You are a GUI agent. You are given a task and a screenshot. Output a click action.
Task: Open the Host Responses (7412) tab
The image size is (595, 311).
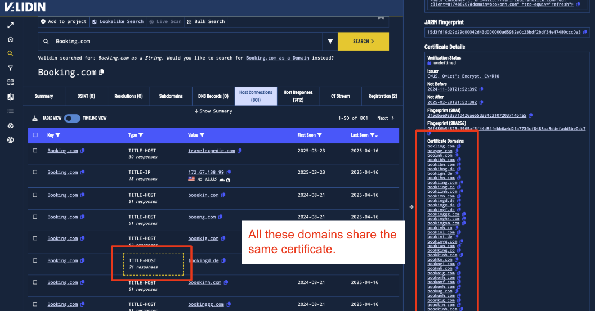(x=298, y=96)
